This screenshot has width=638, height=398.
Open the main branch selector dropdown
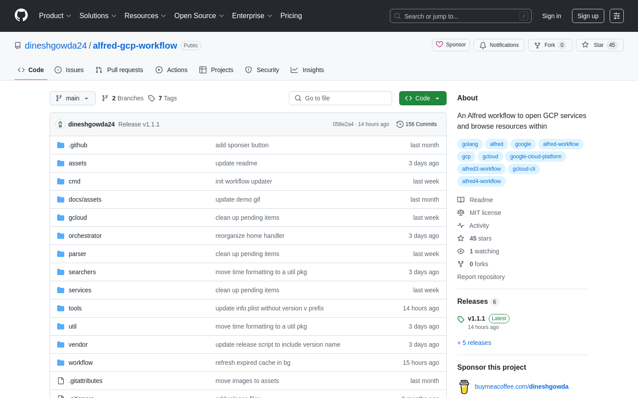coord(73,98)
